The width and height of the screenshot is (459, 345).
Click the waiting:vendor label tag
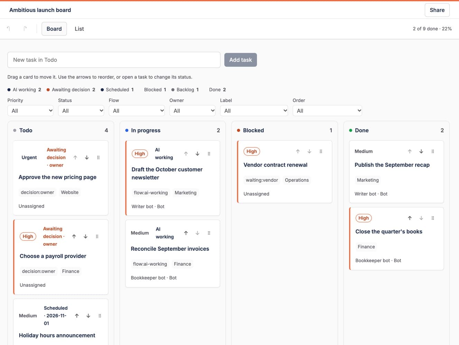[x=262, y=180]
